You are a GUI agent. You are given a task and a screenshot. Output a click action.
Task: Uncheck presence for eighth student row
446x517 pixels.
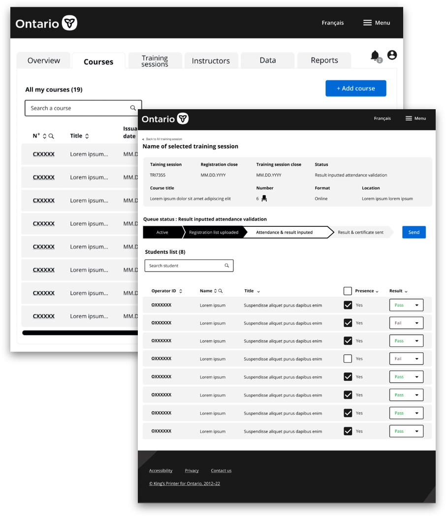(348, 431)
